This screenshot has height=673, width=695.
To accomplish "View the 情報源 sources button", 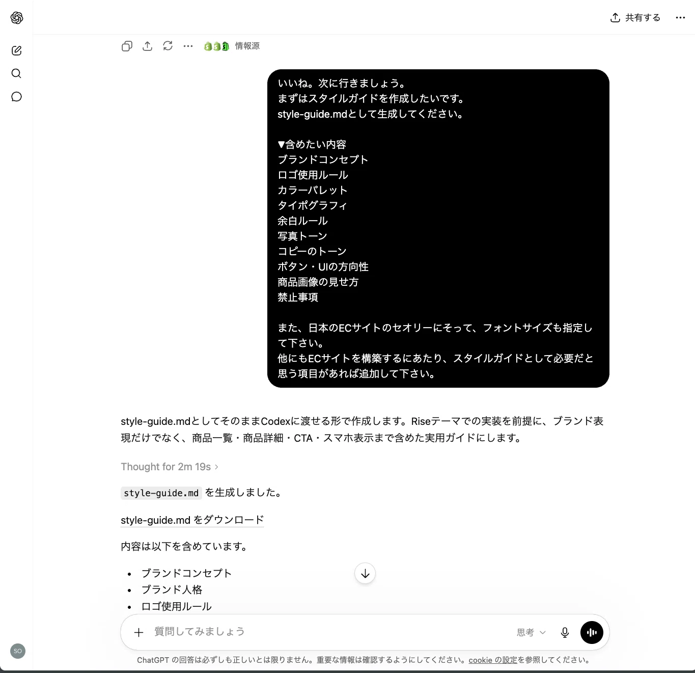I will point(232,46).
